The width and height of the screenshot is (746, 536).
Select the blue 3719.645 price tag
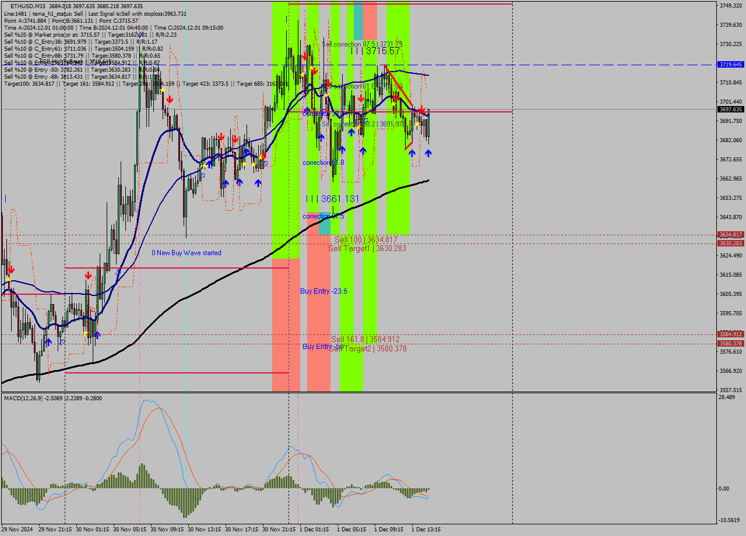730,65
